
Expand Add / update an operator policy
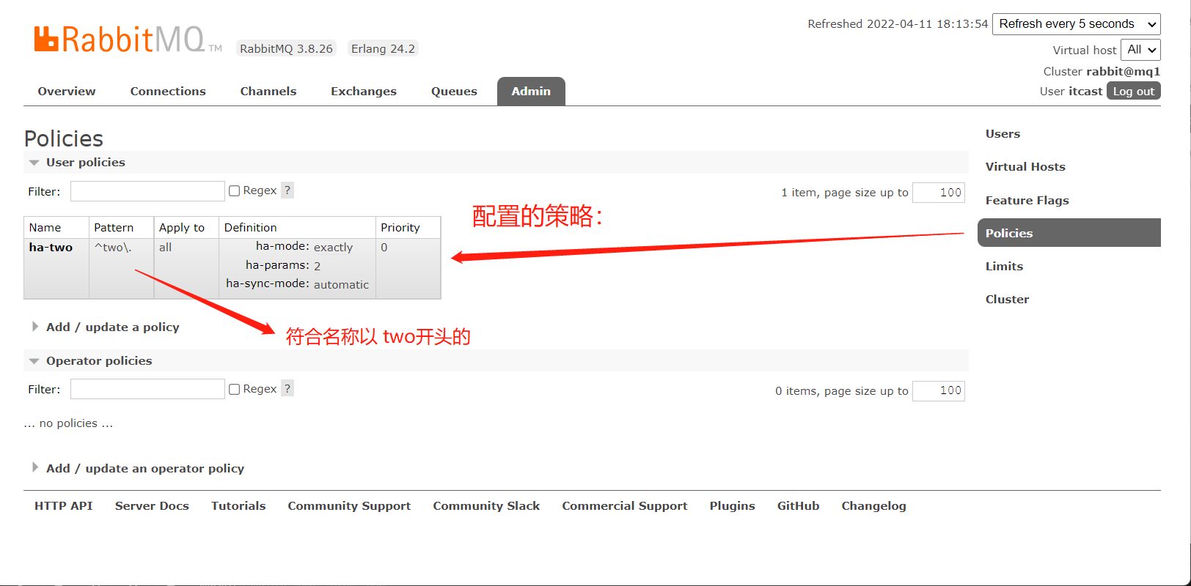pyautogui.click(x=144, y=468)
